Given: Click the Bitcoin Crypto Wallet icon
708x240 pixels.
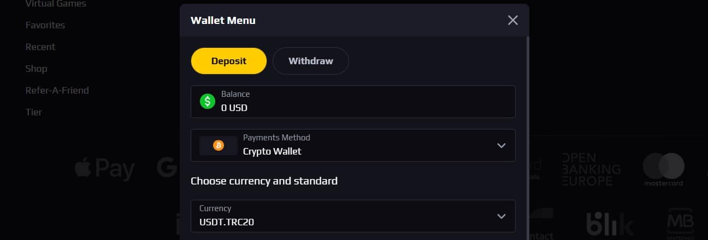Looking at the screenshot, I should (x=218, y=145).
